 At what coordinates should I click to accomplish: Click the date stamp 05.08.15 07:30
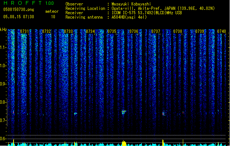19,17
